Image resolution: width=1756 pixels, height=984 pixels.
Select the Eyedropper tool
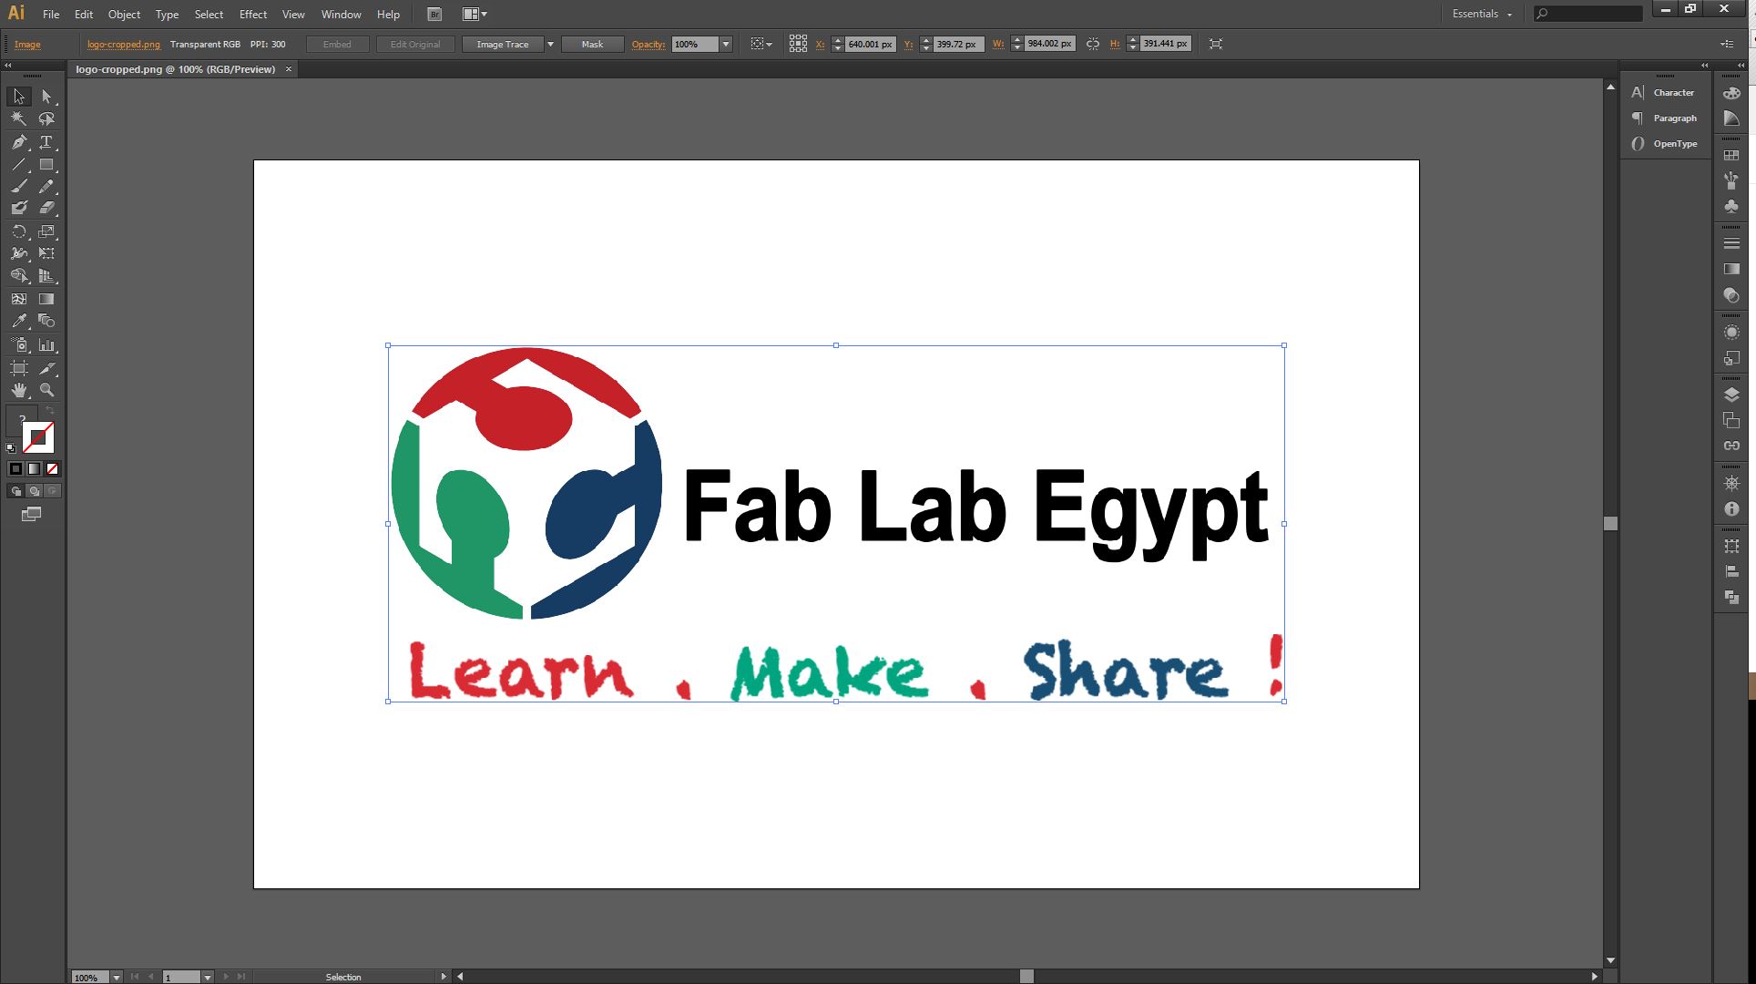pyautogui.click(x=18, y=321)
